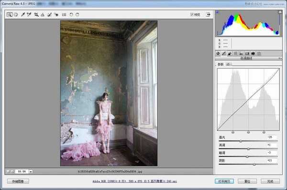This screenshot has height=190, width=287.
Task: Open the tone curve panel flyout menu
Action: [280, 58]
